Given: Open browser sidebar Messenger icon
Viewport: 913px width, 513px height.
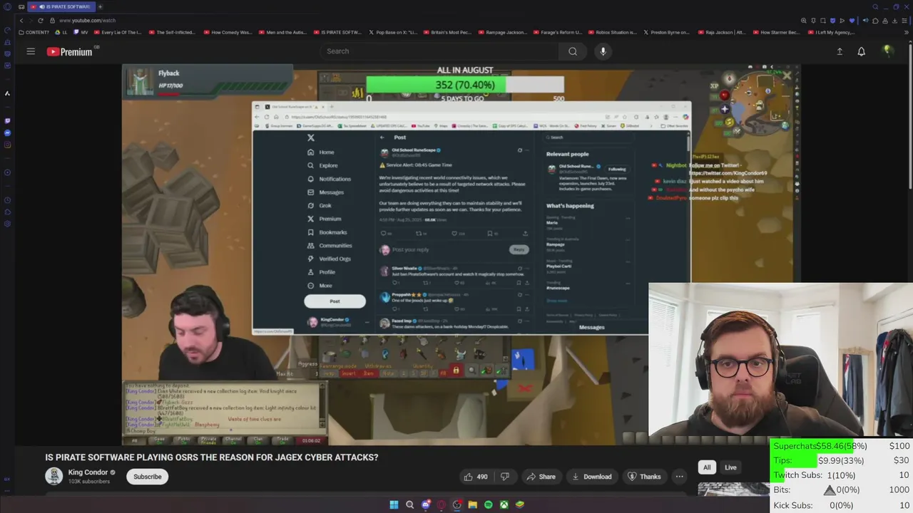Looking at the screenshot, I should (7, 133).
